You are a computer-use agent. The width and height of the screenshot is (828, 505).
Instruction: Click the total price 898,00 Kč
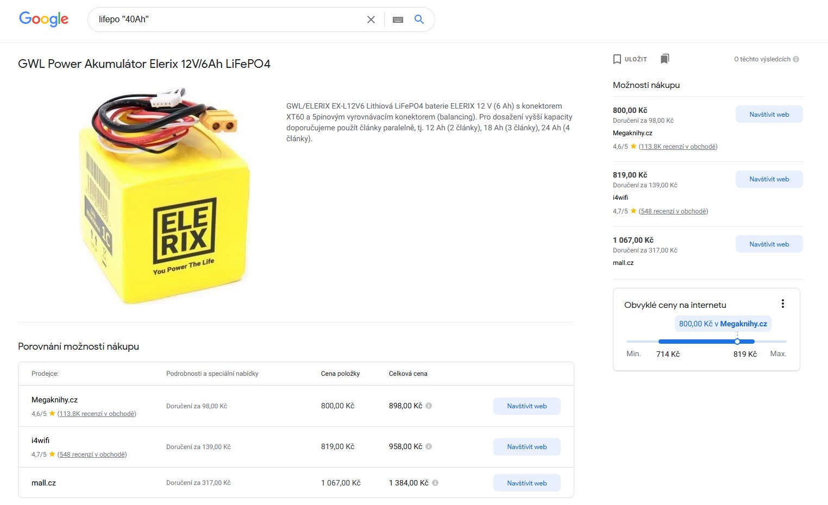click(405, 406)
